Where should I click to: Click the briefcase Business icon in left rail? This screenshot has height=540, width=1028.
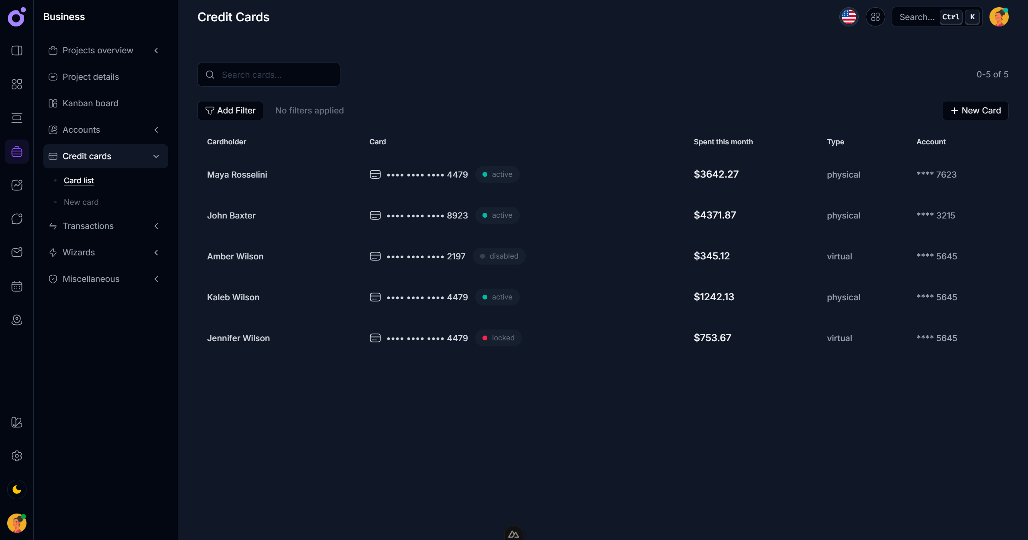tap(17, 152)
